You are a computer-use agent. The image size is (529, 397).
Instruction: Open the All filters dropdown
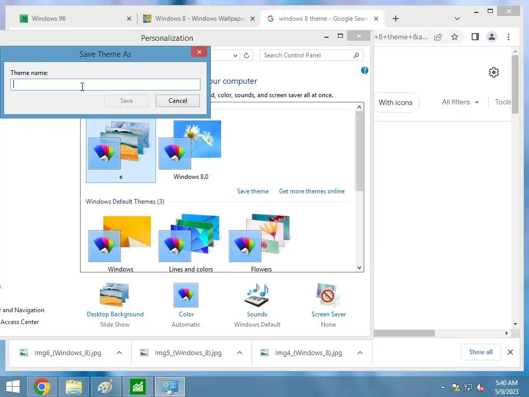pos(460,102)
